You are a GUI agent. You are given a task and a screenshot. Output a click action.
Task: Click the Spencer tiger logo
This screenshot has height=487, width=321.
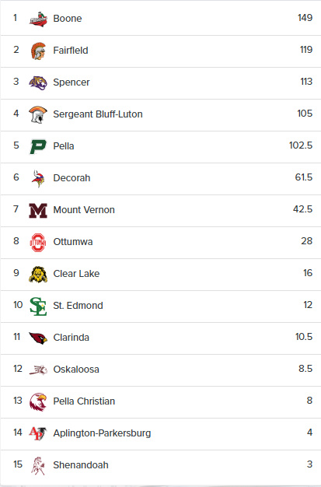tap(38, 82)
